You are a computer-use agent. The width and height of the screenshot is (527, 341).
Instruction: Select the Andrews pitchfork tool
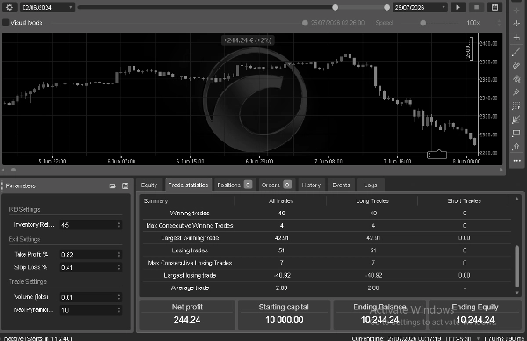[516, 92]
